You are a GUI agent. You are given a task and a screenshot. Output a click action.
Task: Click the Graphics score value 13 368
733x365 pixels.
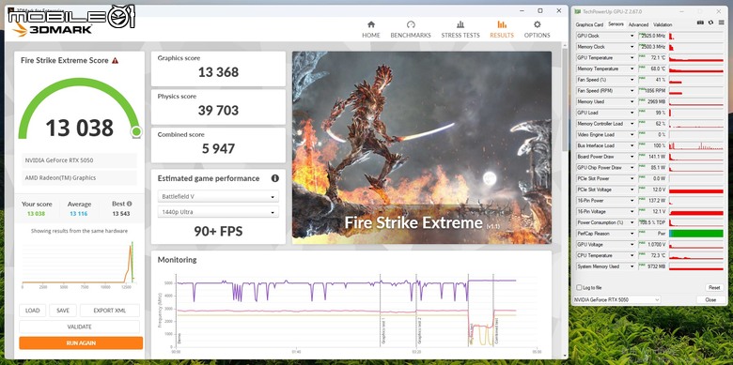pos(218,72)
